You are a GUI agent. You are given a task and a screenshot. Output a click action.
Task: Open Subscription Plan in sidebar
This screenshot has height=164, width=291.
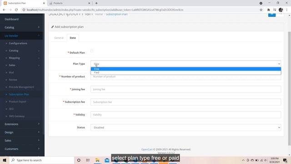tap(19, 94)
